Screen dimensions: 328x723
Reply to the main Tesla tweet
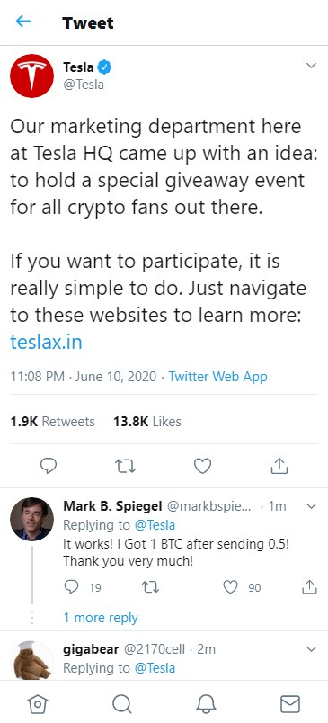coord(49,466)
